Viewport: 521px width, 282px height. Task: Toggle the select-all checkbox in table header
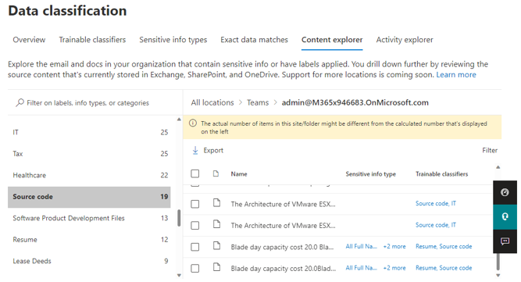pyautogui.click(x=195, y=173)
